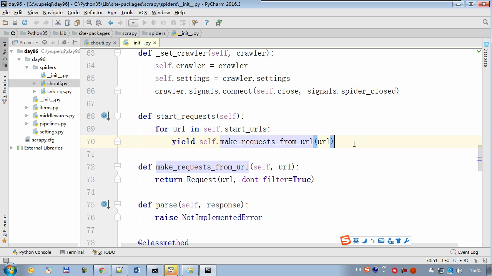
Task: Open the Event Log panel
Action: click(464, 252)
